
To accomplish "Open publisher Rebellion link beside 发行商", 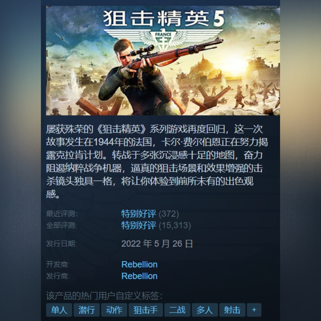I will (139, 276).
